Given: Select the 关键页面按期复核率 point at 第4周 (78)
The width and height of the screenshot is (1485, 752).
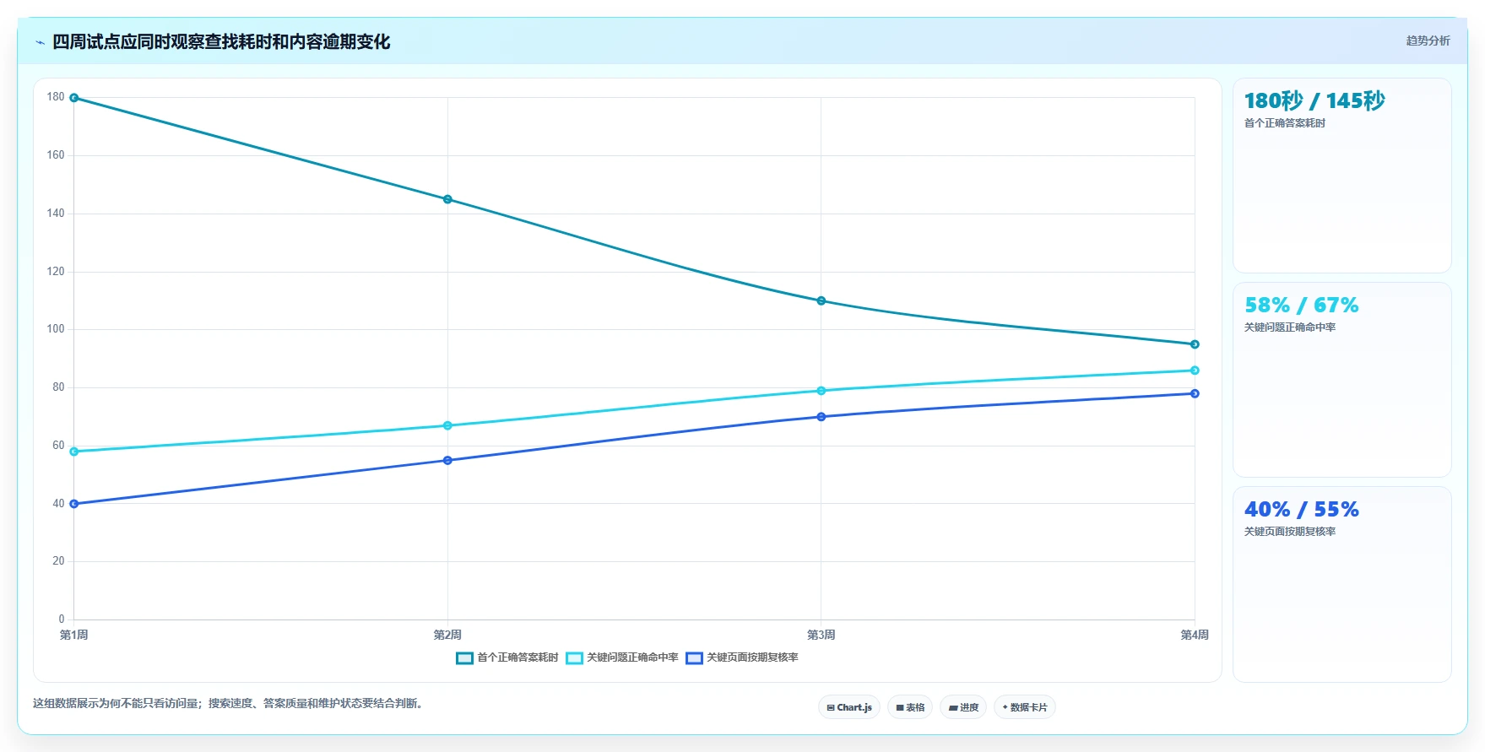Looking at the screenshot, I should [1195, 393].
